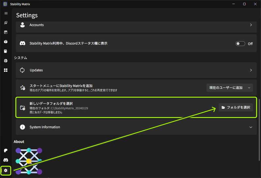Click the Discord logo in settings row

tap(23, 43)
